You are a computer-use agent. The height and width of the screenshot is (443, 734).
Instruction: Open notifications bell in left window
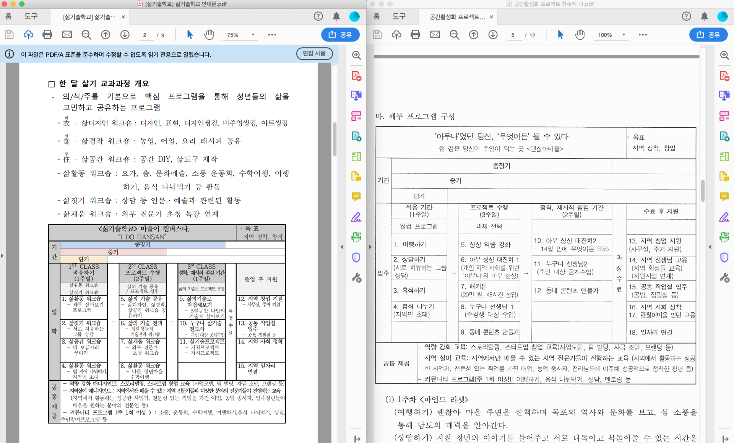pos(336,16)
